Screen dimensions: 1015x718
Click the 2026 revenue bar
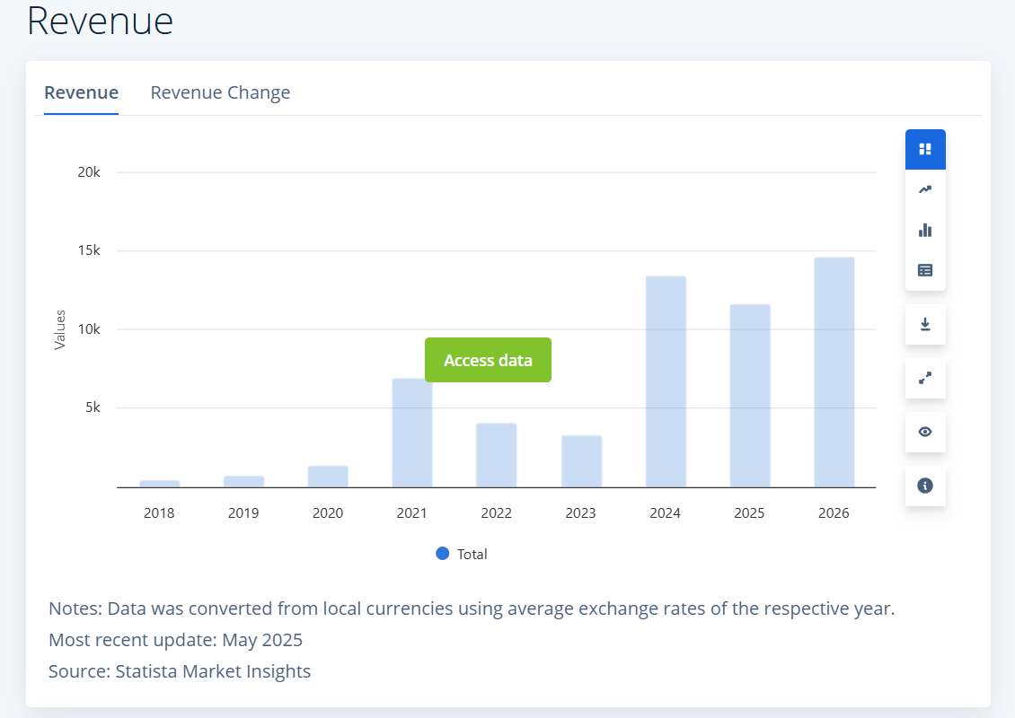click(834, 372)
